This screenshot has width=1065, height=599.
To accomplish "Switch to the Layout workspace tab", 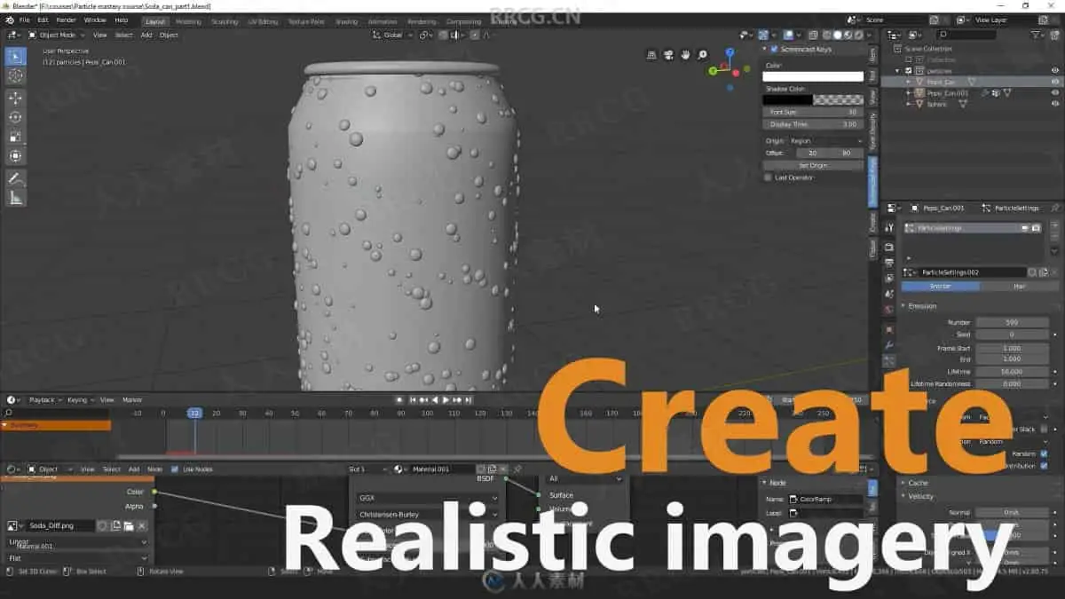I will 155,20.
